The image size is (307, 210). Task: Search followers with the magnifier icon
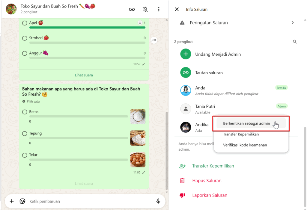[295, 42]
